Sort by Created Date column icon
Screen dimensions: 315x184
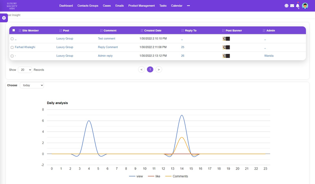[x=142, y=30]
